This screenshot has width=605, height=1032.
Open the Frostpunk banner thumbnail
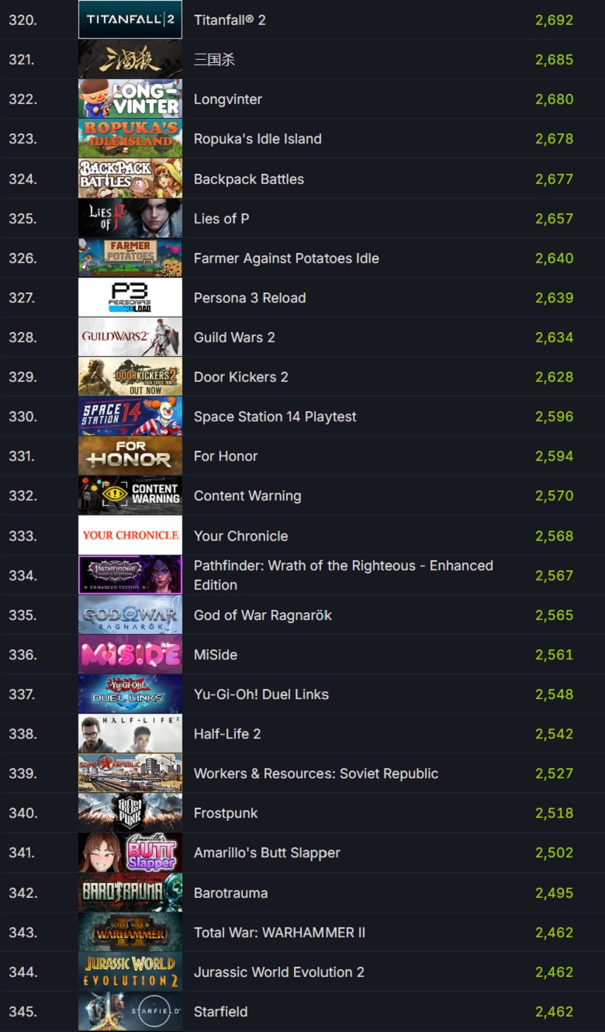(130, 812)
